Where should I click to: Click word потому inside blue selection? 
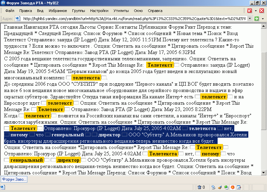19,135
